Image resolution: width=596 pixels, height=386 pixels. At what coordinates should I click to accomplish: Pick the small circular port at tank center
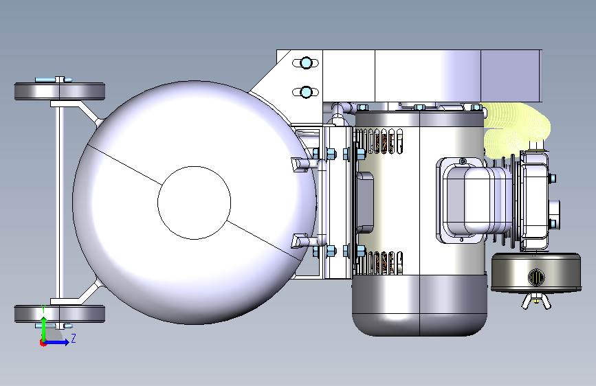click(x=195, y=203)
